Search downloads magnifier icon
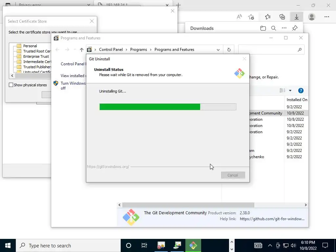 pyautogui.click(x=273, y=28)
